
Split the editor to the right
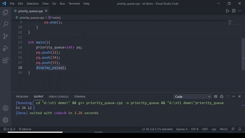pos(234,11)
